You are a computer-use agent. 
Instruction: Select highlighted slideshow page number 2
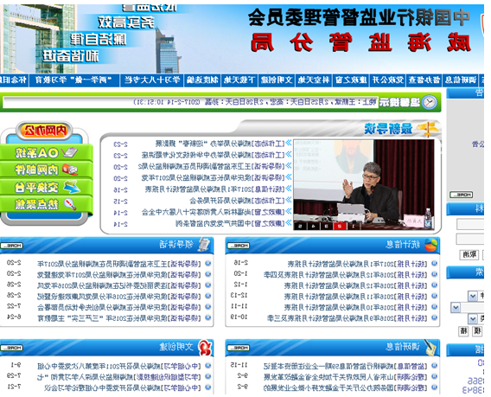tap(340, 226)
